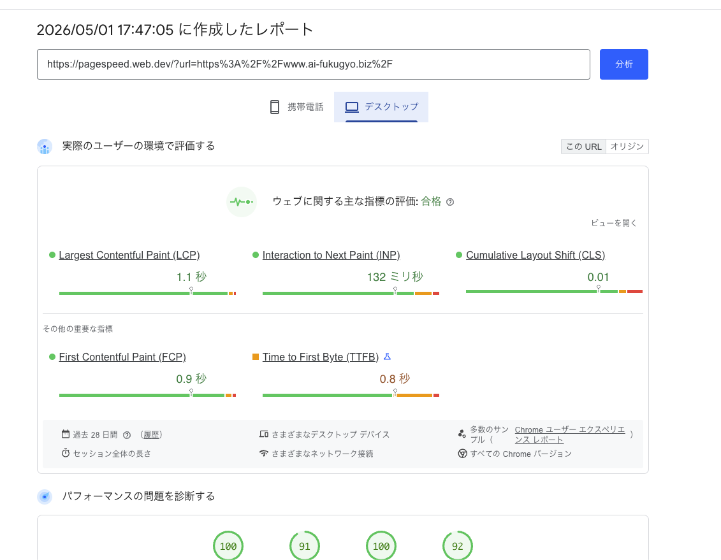This screenshot has width=721, height=560.
Task: Open help icon beside 合格 assessment
Action: 450,202
